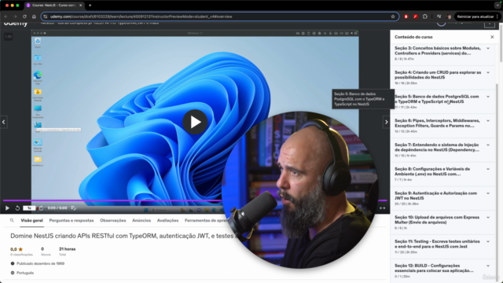Add a note with the notes icon
The image size is (503, 283).
73,208
